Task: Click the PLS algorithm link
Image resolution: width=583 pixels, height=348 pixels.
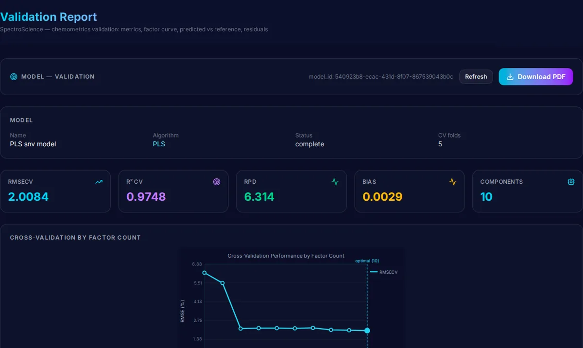Action: point(159,144)
